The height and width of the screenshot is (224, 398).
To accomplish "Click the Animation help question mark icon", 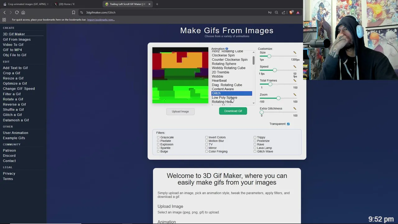I will [x=227, y=49].
